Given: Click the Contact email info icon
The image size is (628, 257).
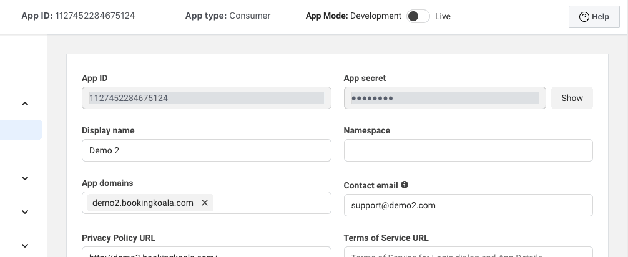Looking at the screenshot, I should [405, 185].
